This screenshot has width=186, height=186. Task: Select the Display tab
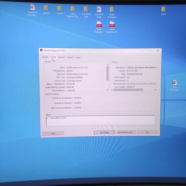[x=53, y=57]
